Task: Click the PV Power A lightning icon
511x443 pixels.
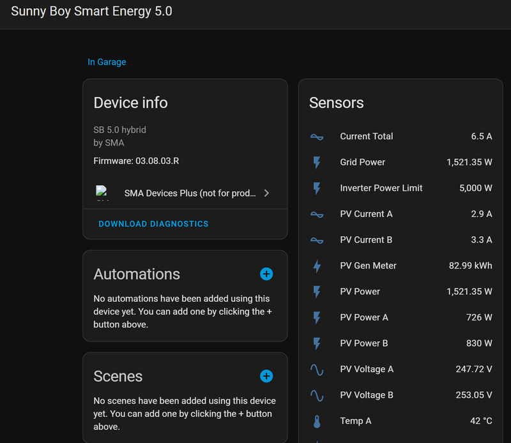Action: [x=317, y=318]
